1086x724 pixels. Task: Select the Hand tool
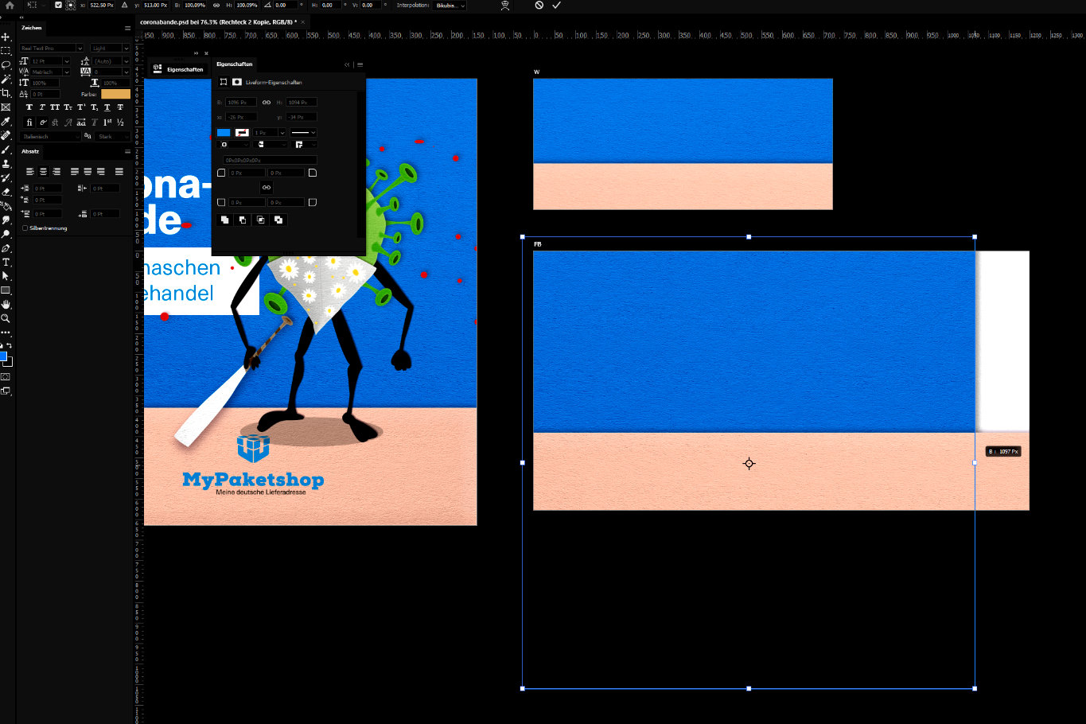(x=6, y=304)
